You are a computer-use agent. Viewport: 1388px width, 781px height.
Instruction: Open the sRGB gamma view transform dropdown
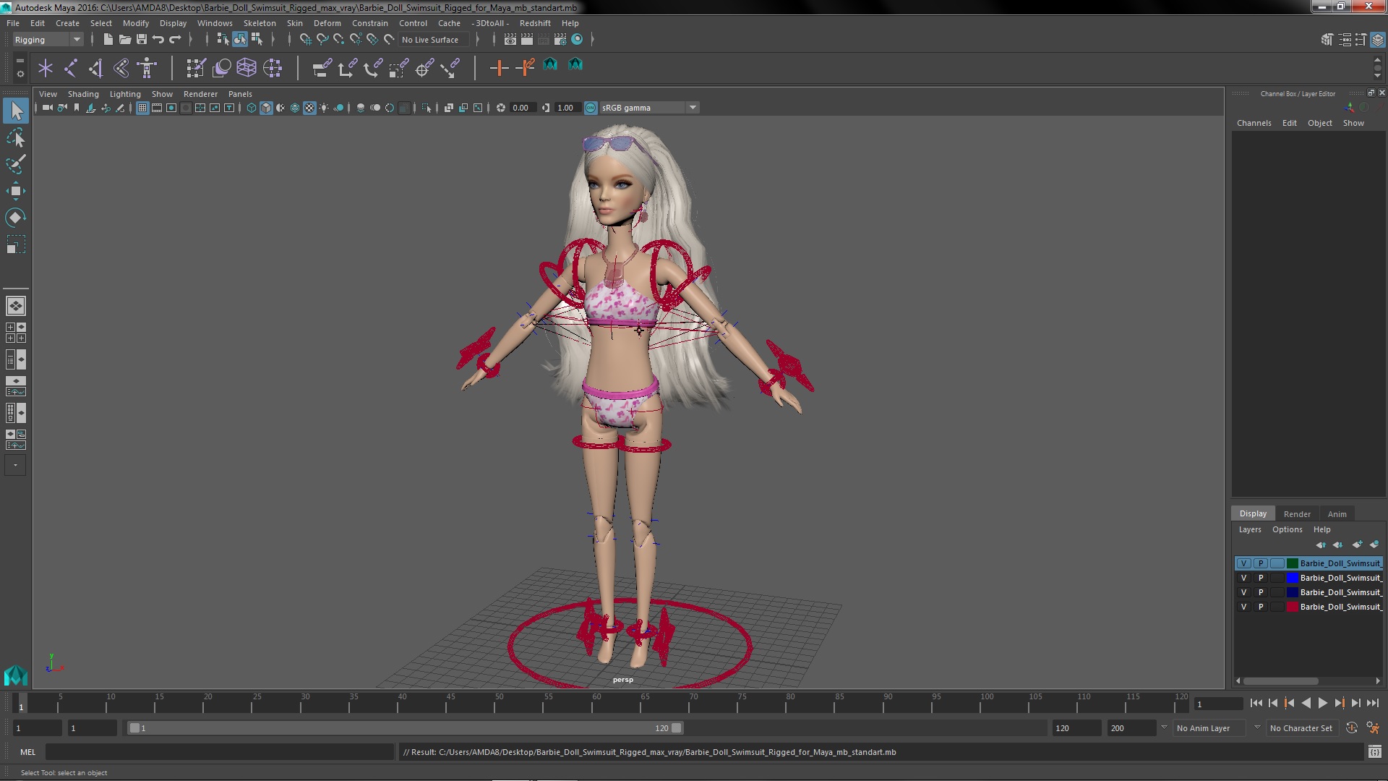click(649, 108)
